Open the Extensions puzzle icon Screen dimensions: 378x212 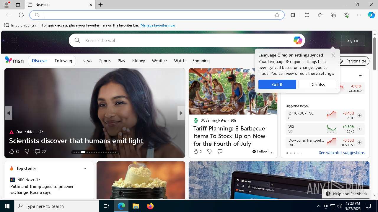coord(293,15)
